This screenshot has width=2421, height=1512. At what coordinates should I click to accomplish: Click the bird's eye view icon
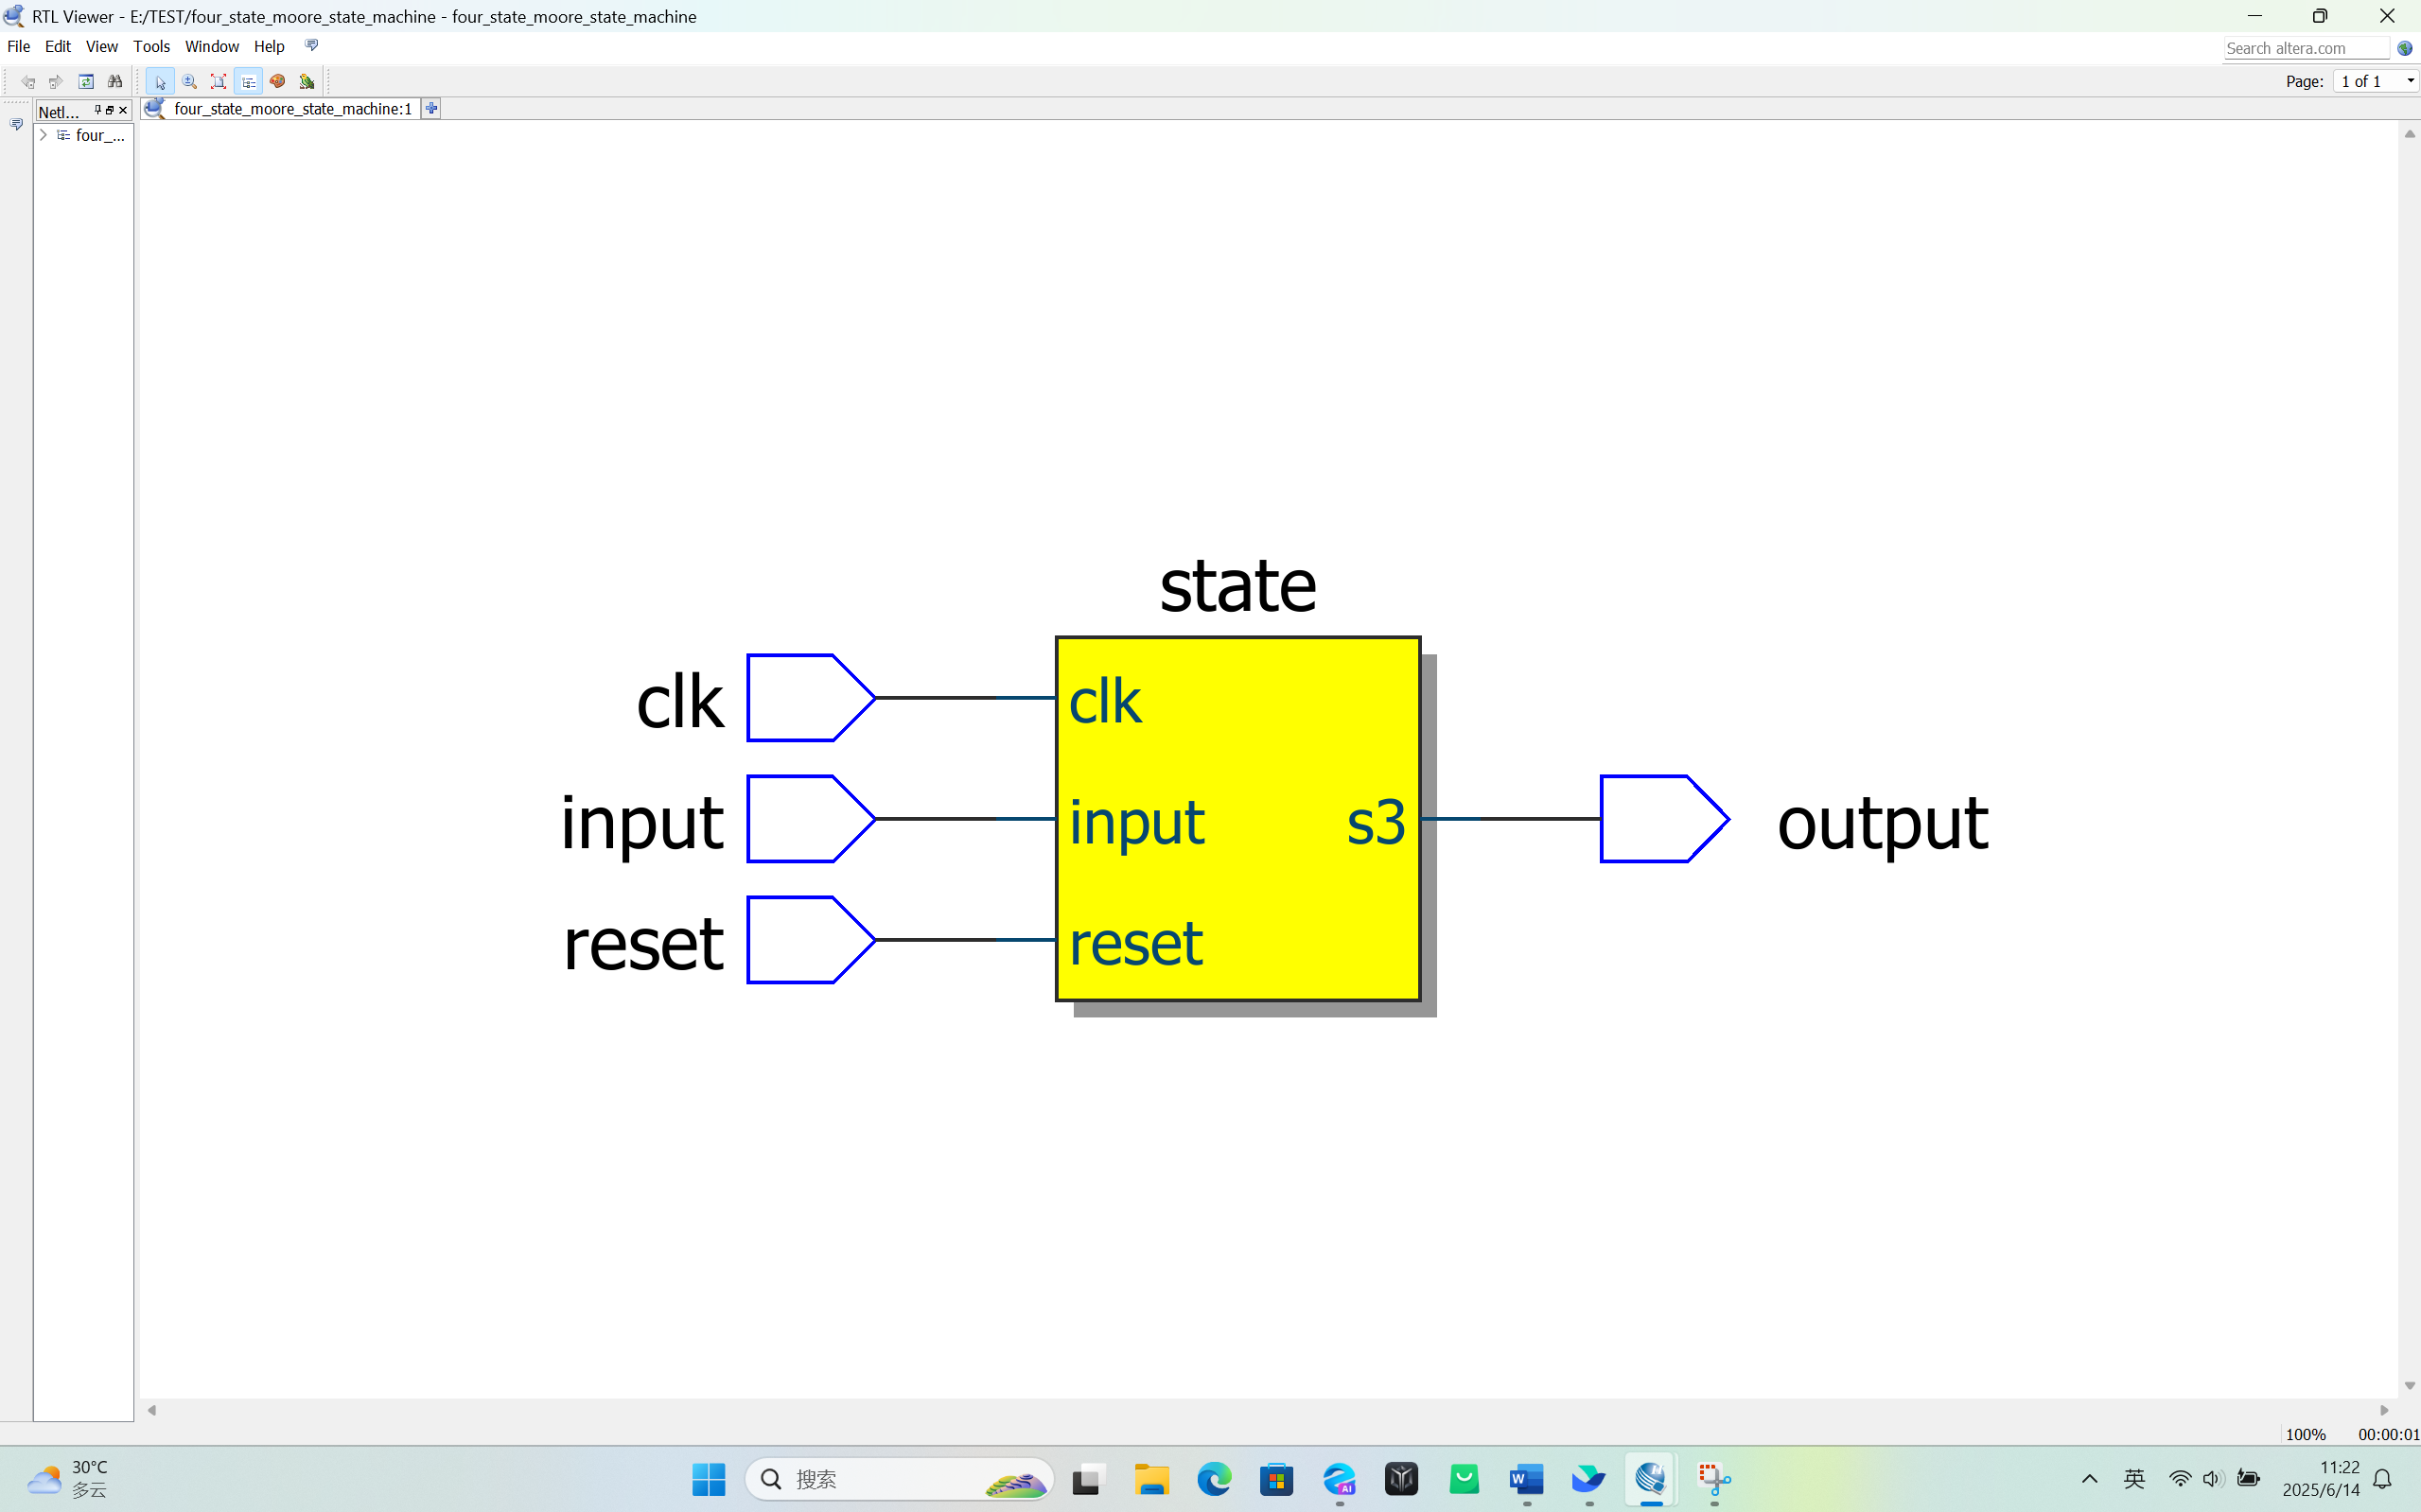[307, 82]
